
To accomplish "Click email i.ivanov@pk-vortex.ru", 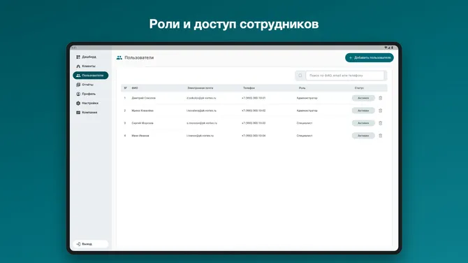I will (200, 136).
